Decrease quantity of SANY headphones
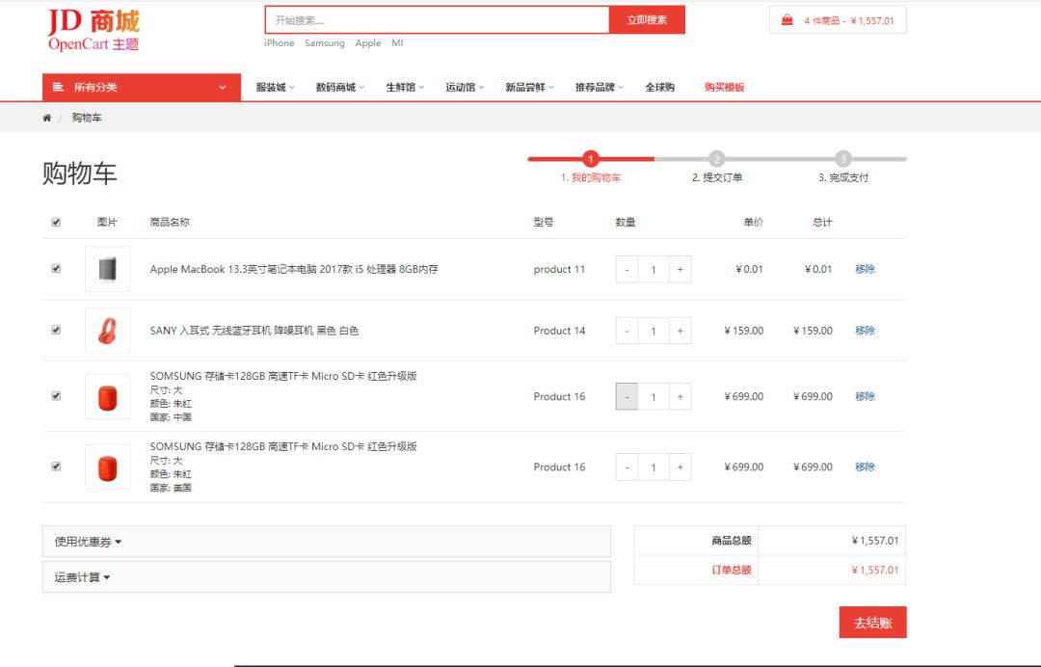The height and width of the screenshot is (667, 1041). coord(627,331)
